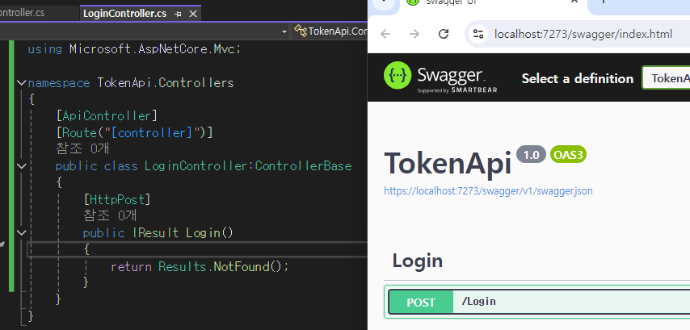Click the using Microsoft.AspNetCore.Mvc line

[134, 49]
